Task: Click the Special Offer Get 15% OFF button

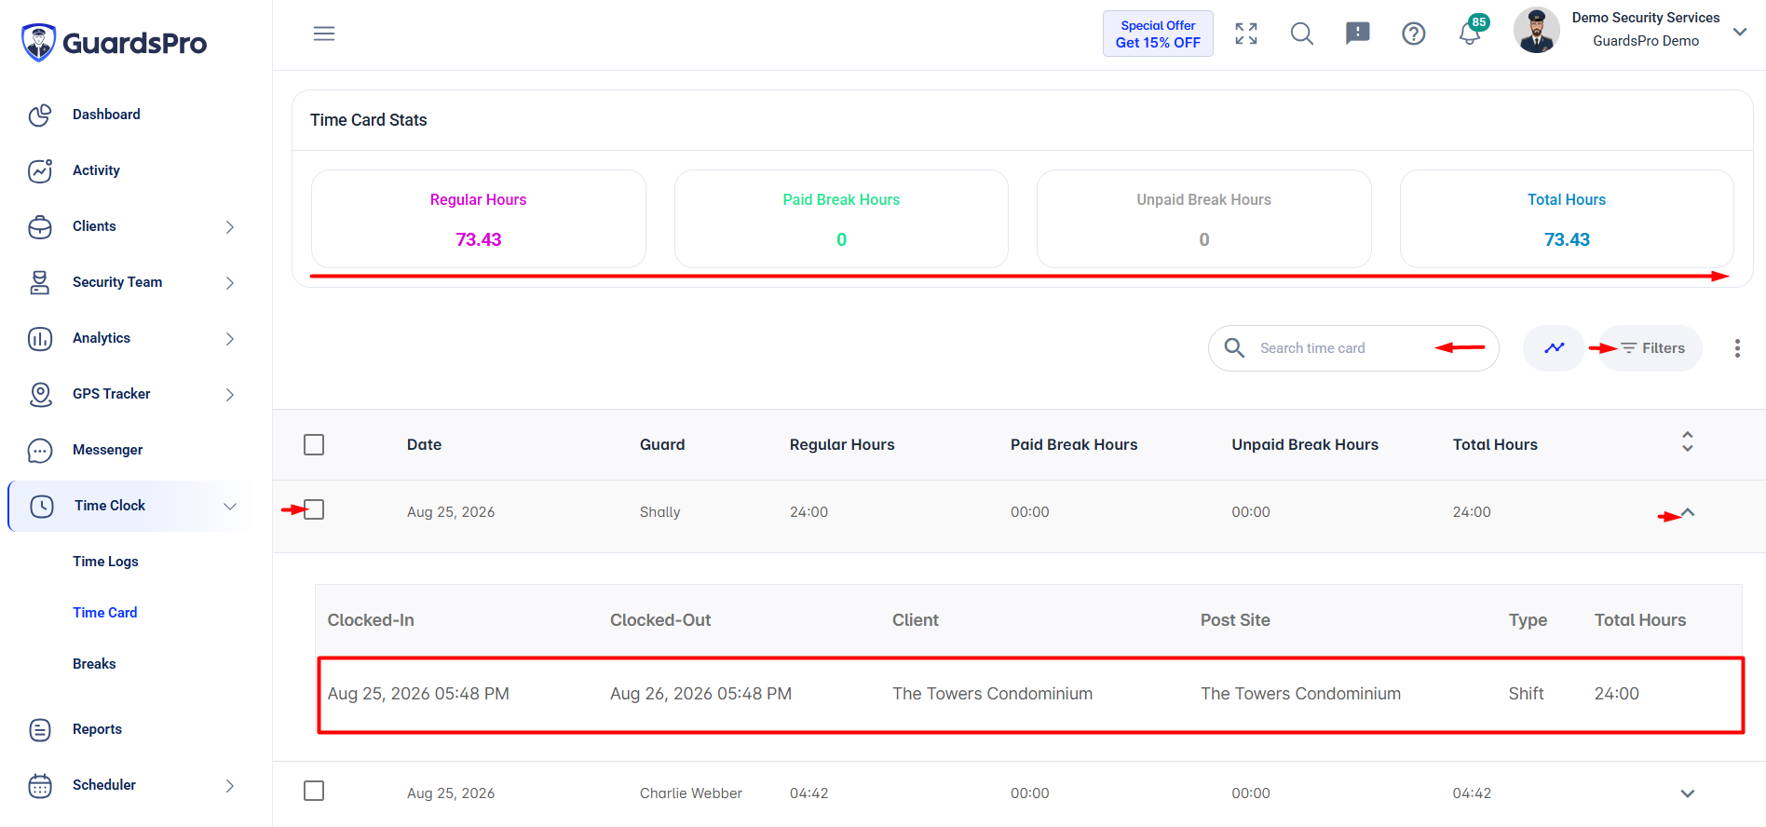Action: pos(1158,34)
